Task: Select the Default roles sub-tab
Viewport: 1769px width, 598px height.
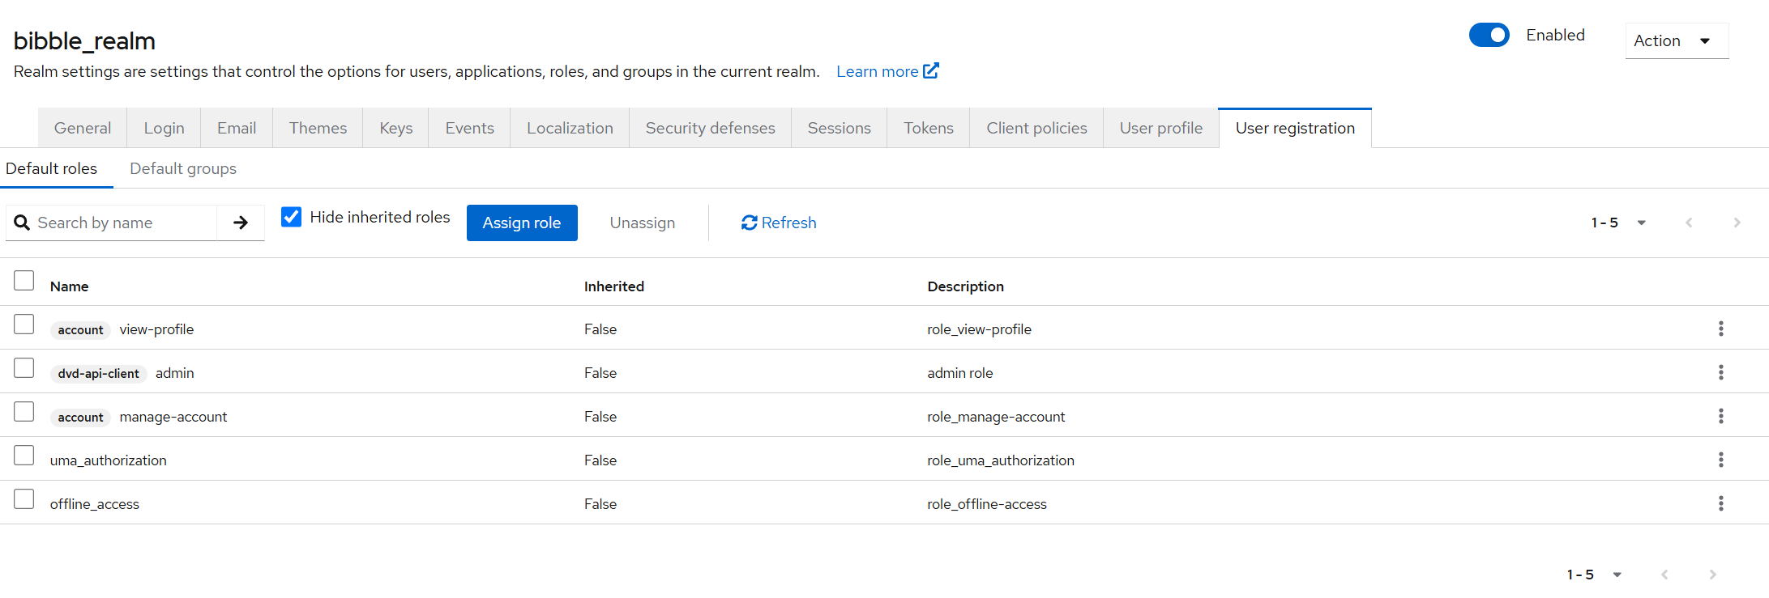Action: tap(52, 168)
